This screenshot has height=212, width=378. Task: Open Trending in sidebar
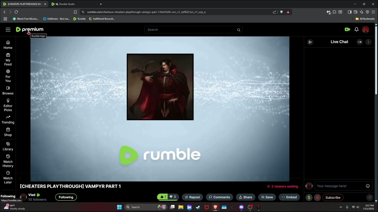coord(8,120)
